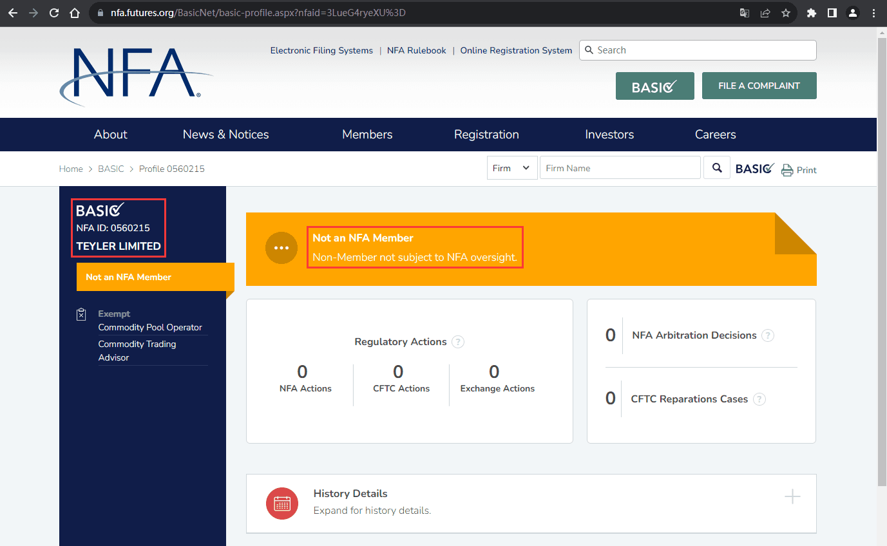
Task: Open the Chrome profile avatar icon
Action: 853,13
